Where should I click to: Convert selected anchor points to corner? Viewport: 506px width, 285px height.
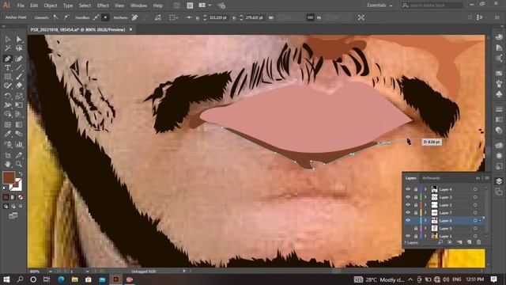tap(55, 17)
